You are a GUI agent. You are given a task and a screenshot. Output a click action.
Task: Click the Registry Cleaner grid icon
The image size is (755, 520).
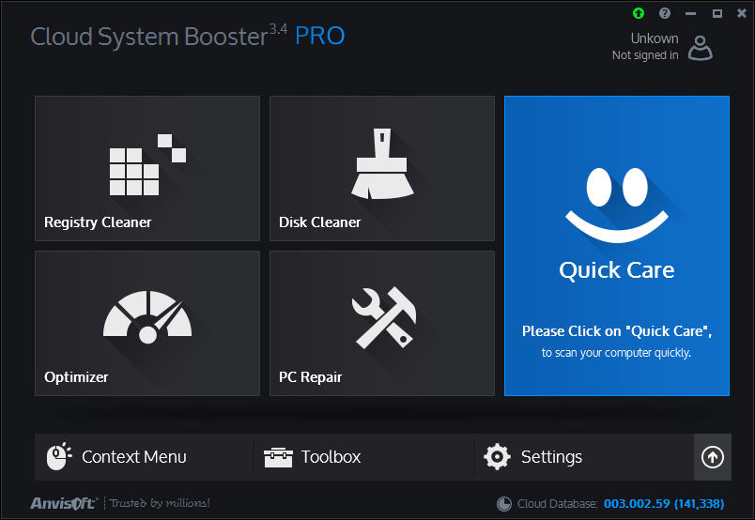pyautogui.click(x=147, y=164)
